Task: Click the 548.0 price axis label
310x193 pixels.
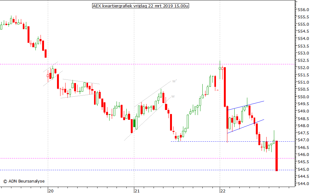Action: (x=303, y=126)
